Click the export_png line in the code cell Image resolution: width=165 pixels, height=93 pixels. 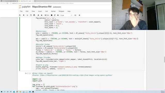coord(64,67)
